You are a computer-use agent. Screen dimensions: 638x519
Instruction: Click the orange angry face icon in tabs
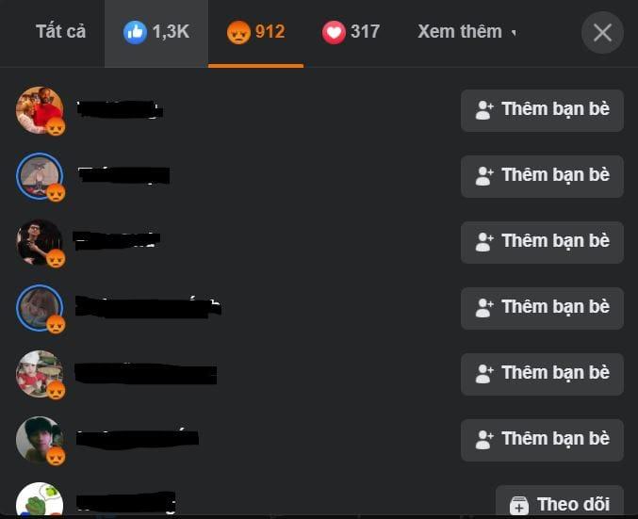click(238, 33)
